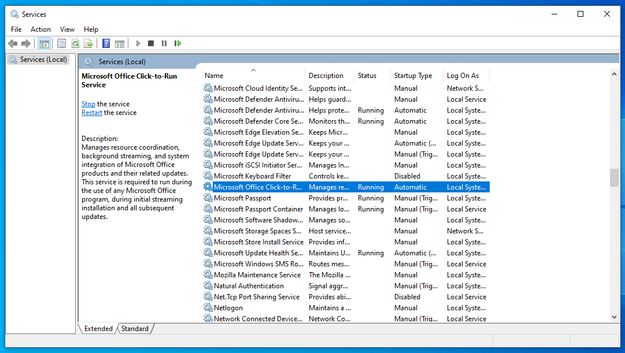Click the Restart the service link
The image size is (625, 353).
[x=92, y=113]
